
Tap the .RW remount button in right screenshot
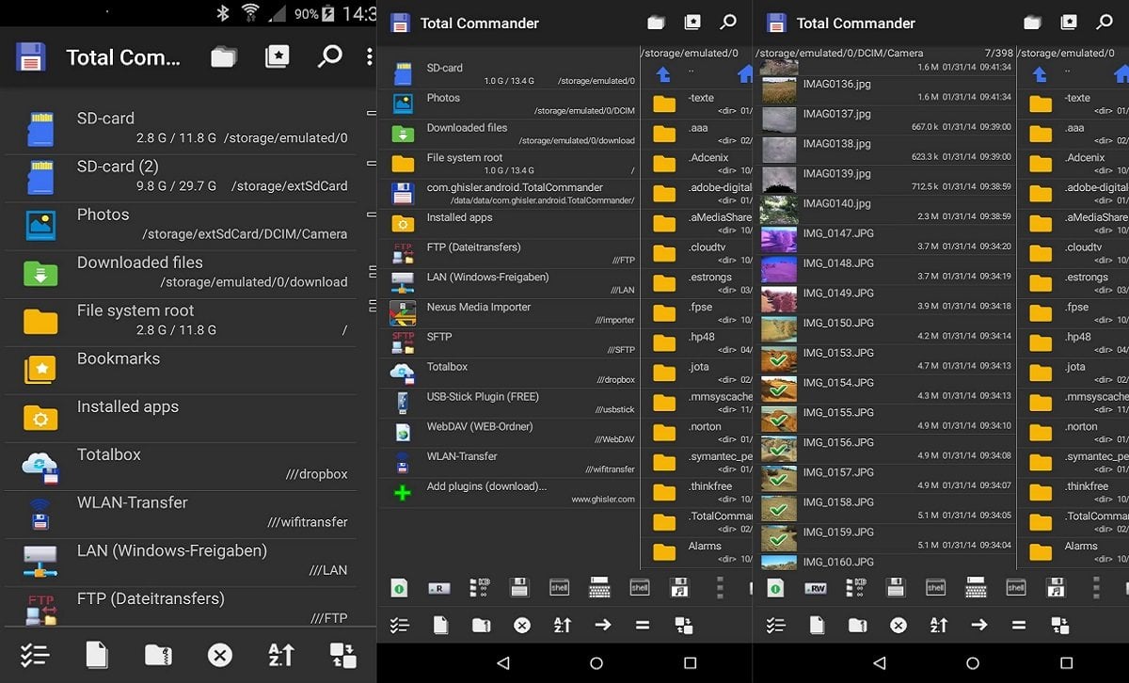815,588
